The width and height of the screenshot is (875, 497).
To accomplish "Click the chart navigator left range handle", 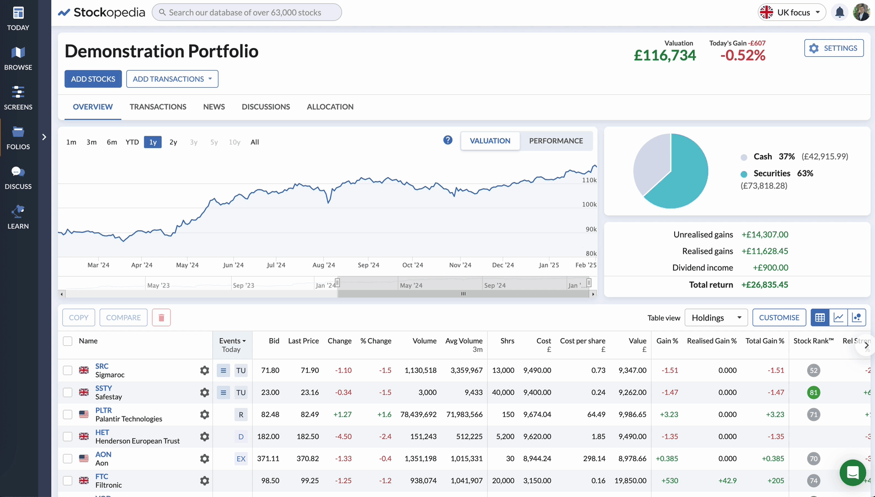I will 337,283.
